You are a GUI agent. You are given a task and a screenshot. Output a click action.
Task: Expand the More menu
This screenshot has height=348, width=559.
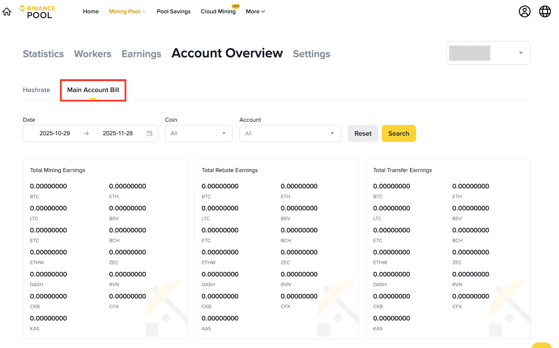[x=255, y=12]
